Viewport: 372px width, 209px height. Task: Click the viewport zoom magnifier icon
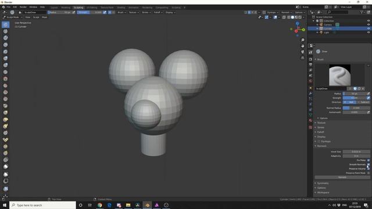coord(302,40)
